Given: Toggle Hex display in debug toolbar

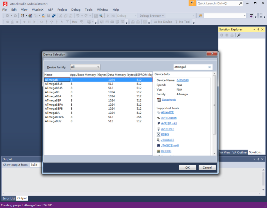Looking at the screenshot, I should pyautogui.click(x=74, y=22).
